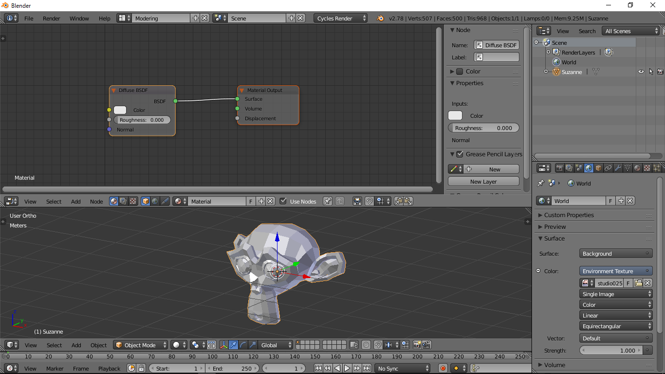Click the jump to end frame button

(367, 369)
